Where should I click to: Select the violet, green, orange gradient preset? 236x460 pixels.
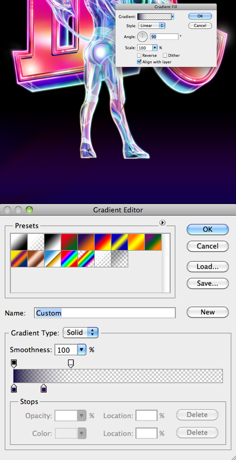153,242
